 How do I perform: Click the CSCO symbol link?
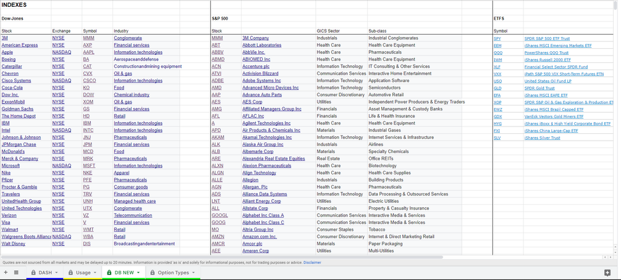90,81
